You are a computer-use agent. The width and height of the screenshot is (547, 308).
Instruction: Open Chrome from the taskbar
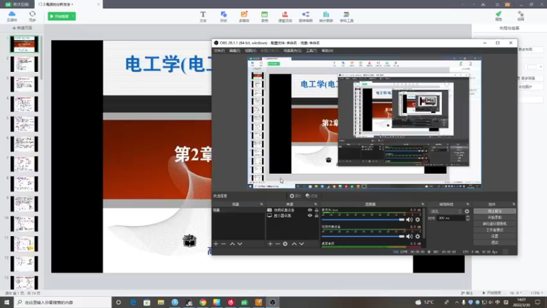point(202,302)
